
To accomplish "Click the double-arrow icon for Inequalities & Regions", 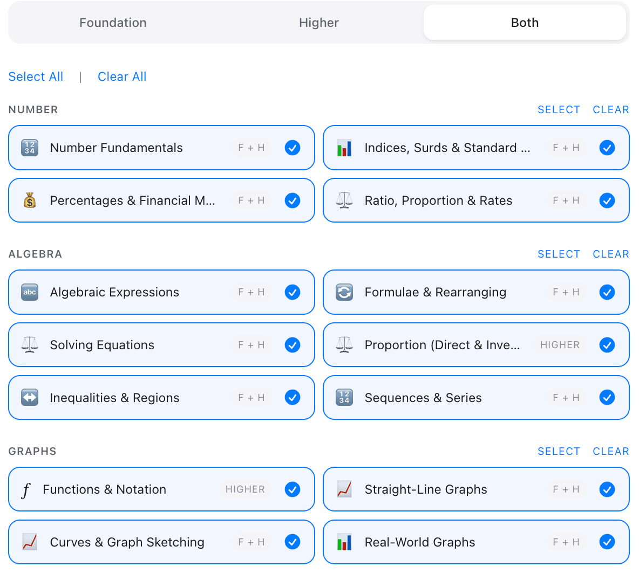I will tap(30, 398).
